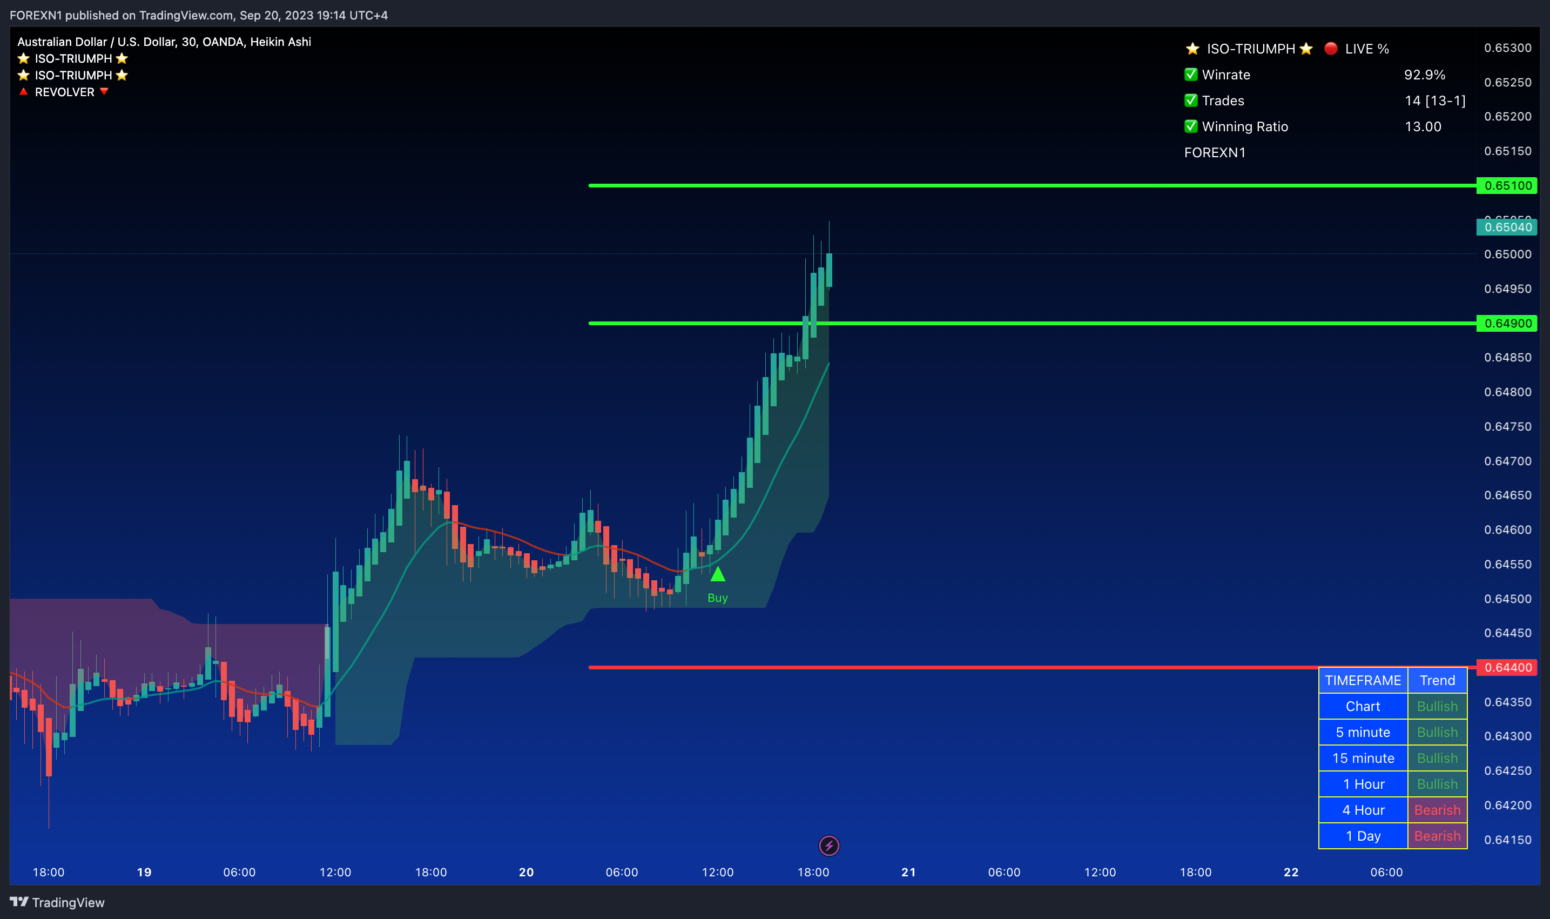This screenshot has height=919, width=1550.
Task: Click the second ISO-TRIUMPH indicator legend
Action: click(73, 75)
